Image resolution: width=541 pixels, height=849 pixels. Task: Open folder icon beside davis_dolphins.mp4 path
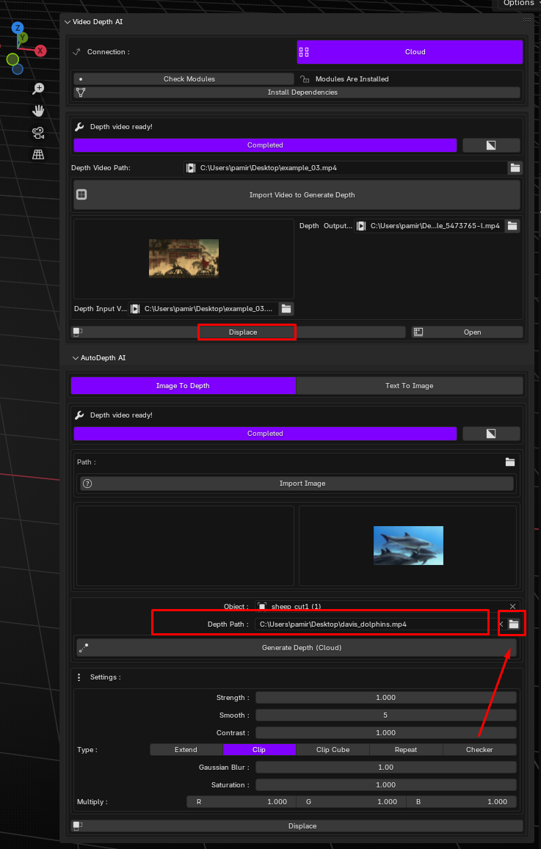click(513, 624)
